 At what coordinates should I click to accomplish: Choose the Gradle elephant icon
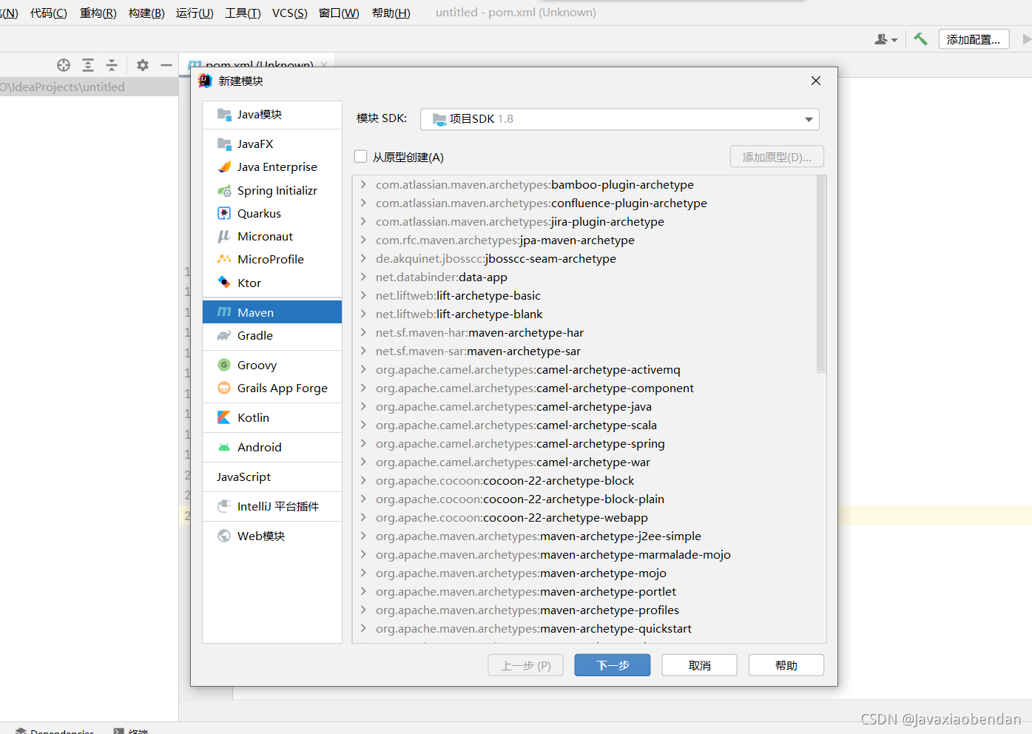pyautogui.click(x=224, y=335)
